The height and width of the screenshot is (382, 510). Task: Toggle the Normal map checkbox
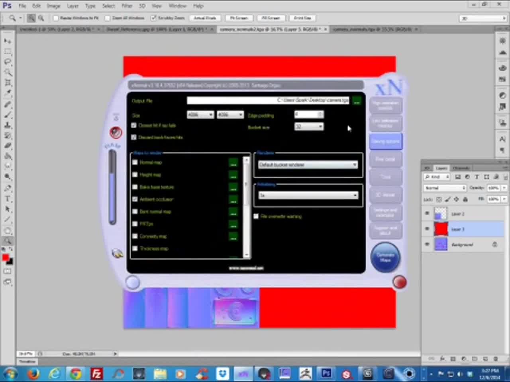pyautogui.click(x=135, y=162)
